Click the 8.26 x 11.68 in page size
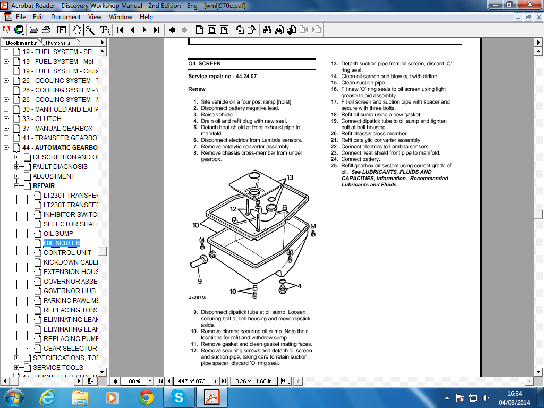 pos(253,381)
